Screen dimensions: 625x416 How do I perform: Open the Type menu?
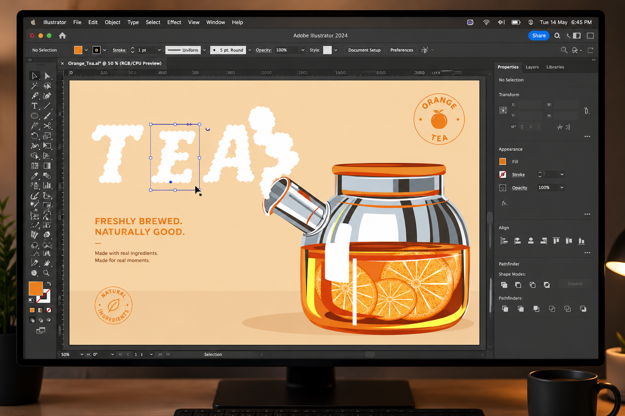click(x=133, y=22)
